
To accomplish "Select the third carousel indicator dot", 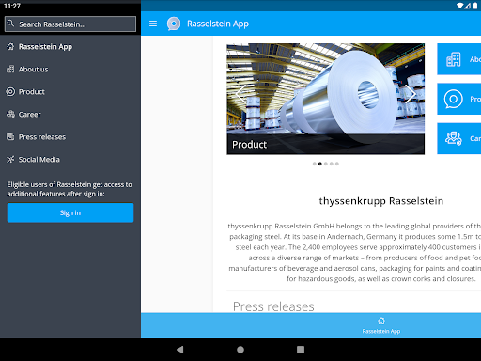I will coord(326,164).
